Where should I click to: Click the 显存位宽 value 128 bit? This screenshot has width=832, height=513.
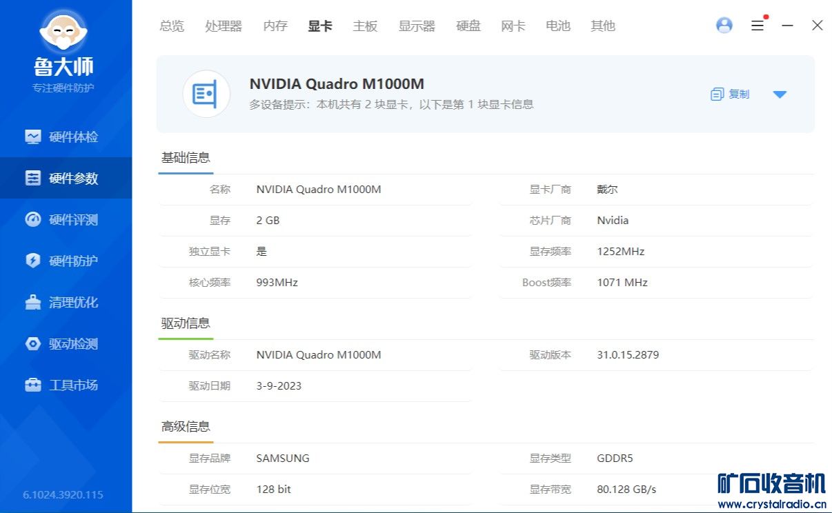pyautogui.click(x=273, y=490)
